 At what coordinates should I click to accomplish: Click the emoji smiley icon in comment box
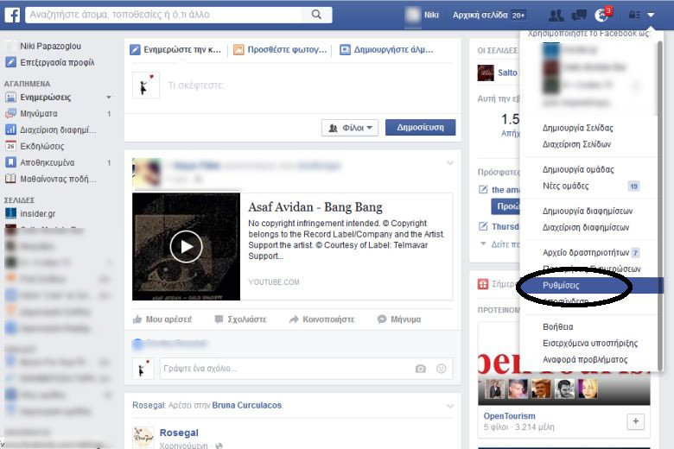click(441, 369)
